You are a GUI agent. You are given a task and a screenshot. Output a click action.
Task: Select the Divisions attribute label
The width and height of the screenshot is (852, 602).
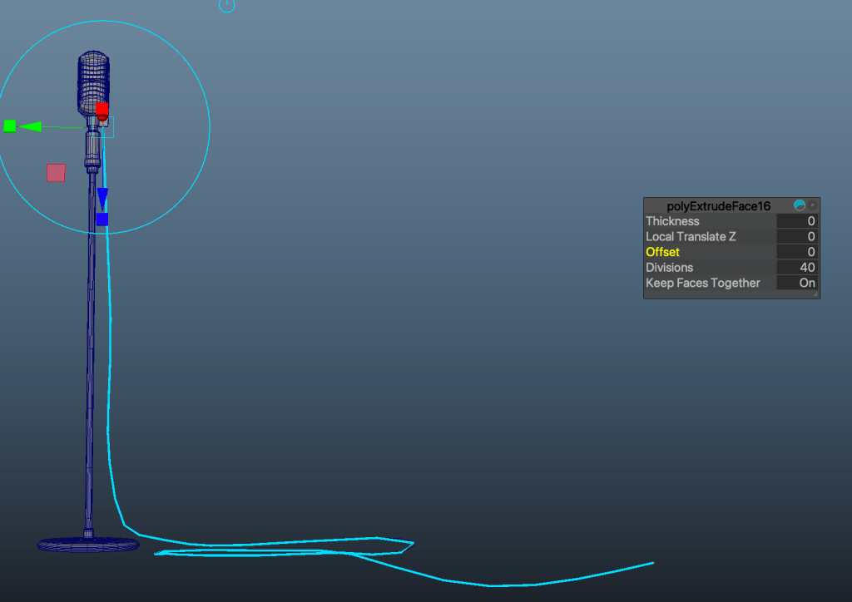[x=669, y=268]
